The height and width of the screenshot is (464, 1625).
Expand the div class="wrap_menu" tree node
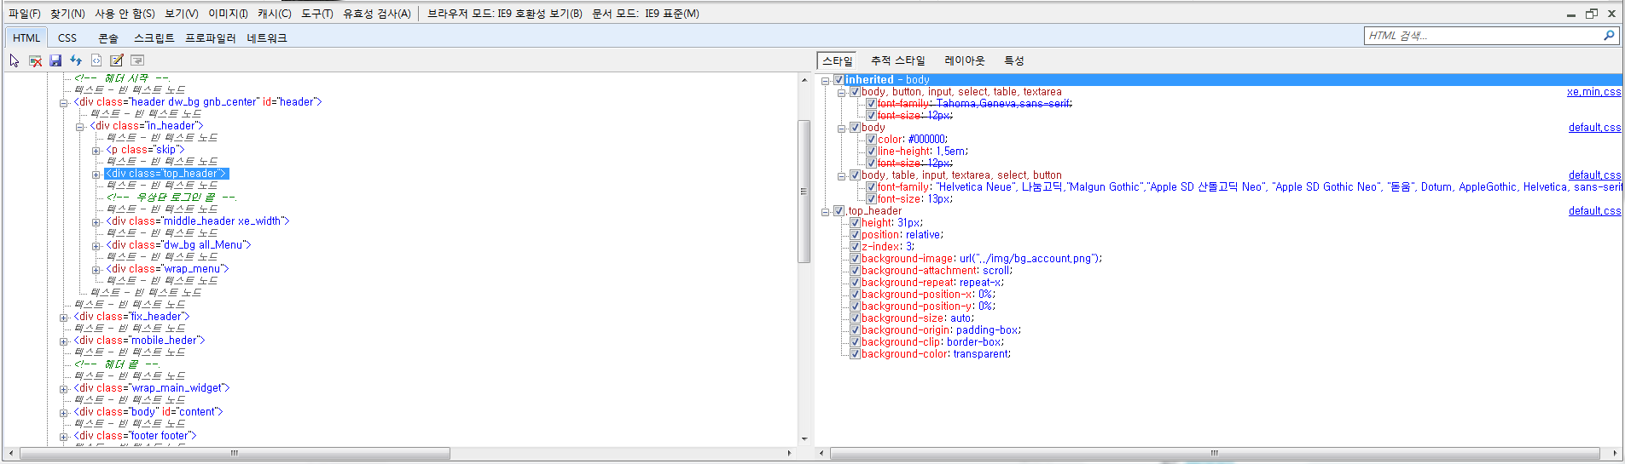pyautogui.click(x=96, y=270)
